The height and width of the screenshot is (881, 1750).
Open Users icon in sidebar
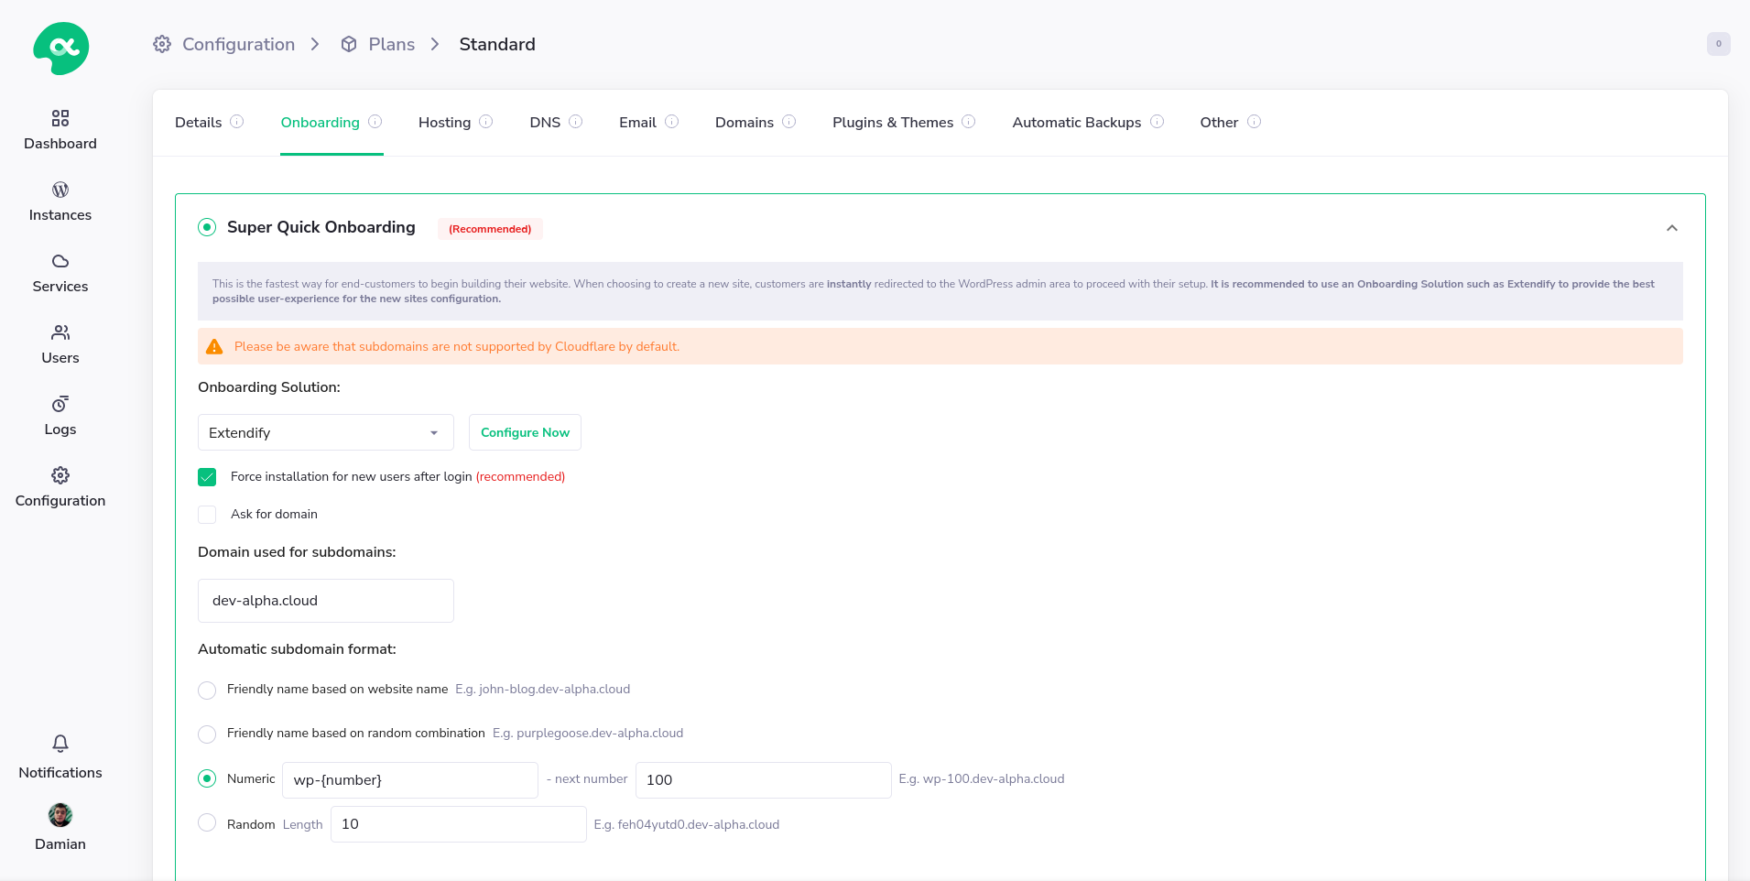[60, 332]
